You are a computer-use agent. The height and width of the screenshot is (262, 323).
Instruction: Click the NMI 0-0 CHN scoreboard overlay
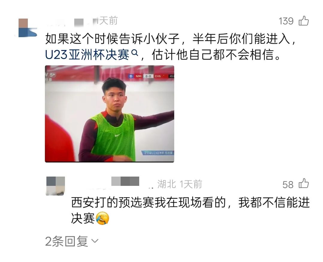(151, 76)
